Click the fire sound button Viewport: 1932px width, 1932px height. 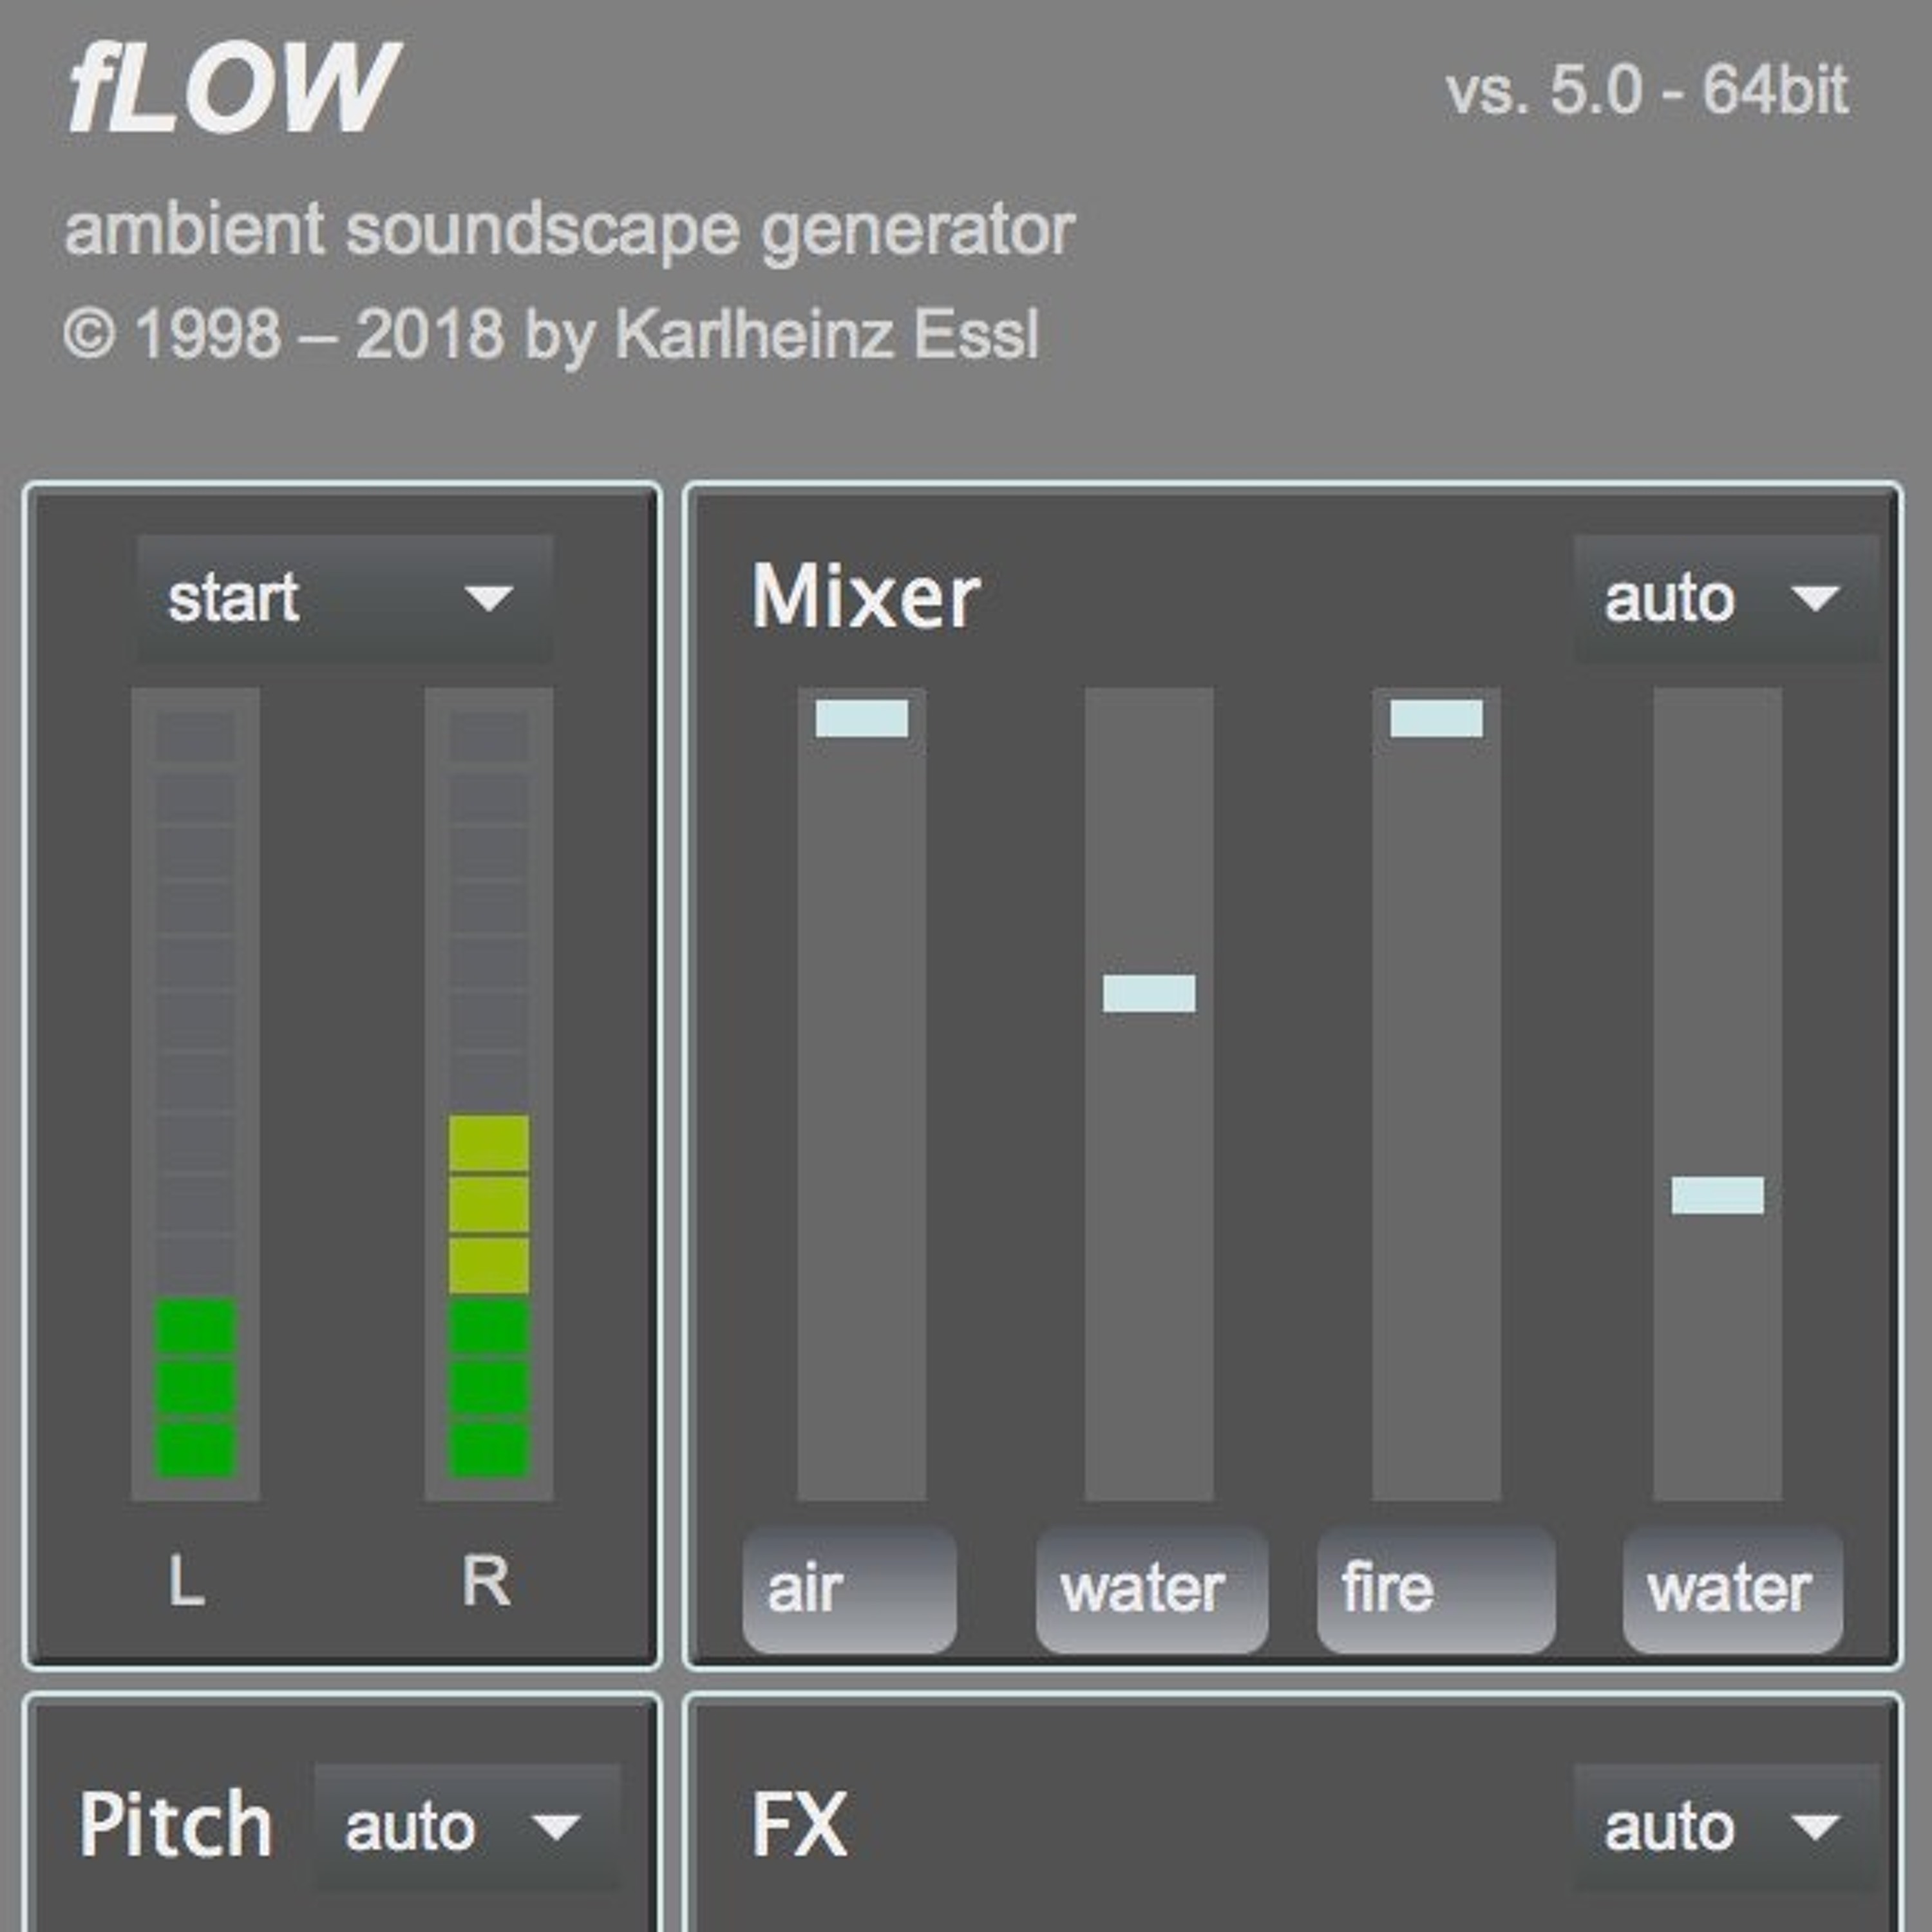1436,1589
